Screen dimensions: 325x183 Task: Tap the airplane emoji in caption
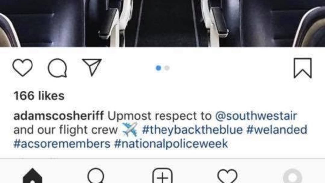click(x=130, y=130)
